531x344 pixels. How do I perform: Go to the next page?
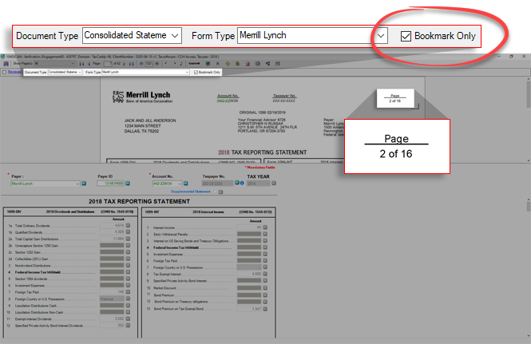click(x=125, y=64)
